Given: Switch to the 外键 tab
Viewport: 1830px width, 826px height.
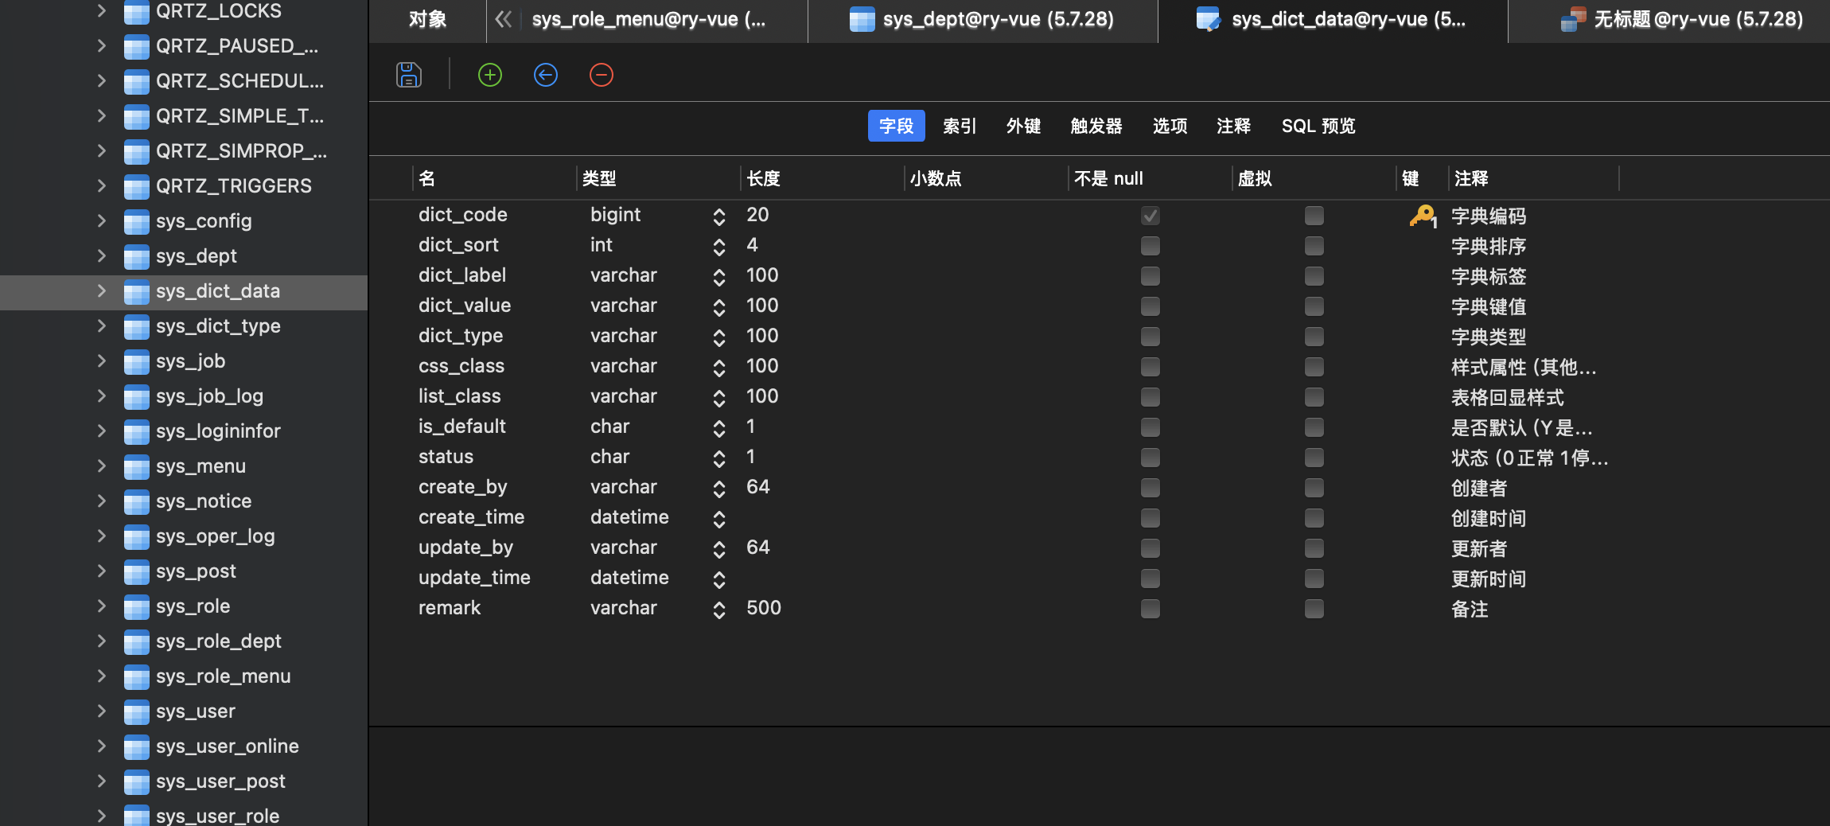Looking at the screenshot, I should 1023,126.
